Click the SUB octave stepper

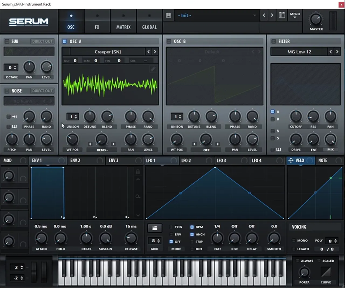point(11,68)
